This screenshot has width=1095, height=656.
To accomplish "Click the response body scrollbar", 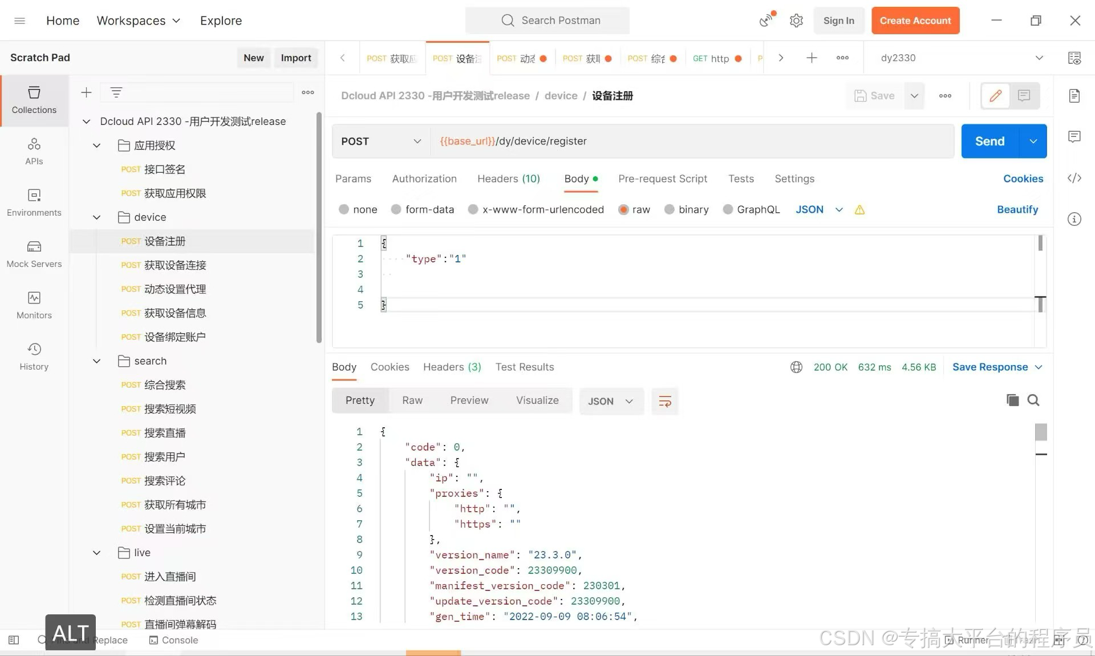I will click(x=1041, y=432).
